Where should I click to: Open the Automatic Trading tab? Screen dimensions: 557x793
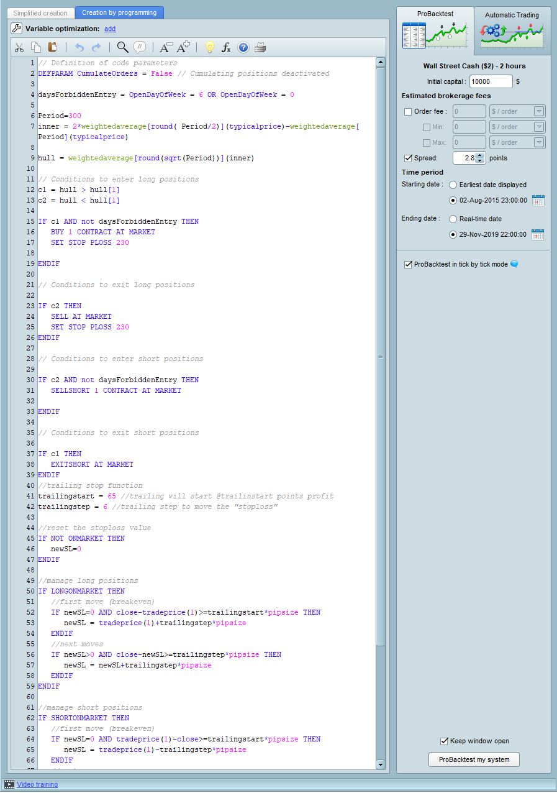point(512,31)
